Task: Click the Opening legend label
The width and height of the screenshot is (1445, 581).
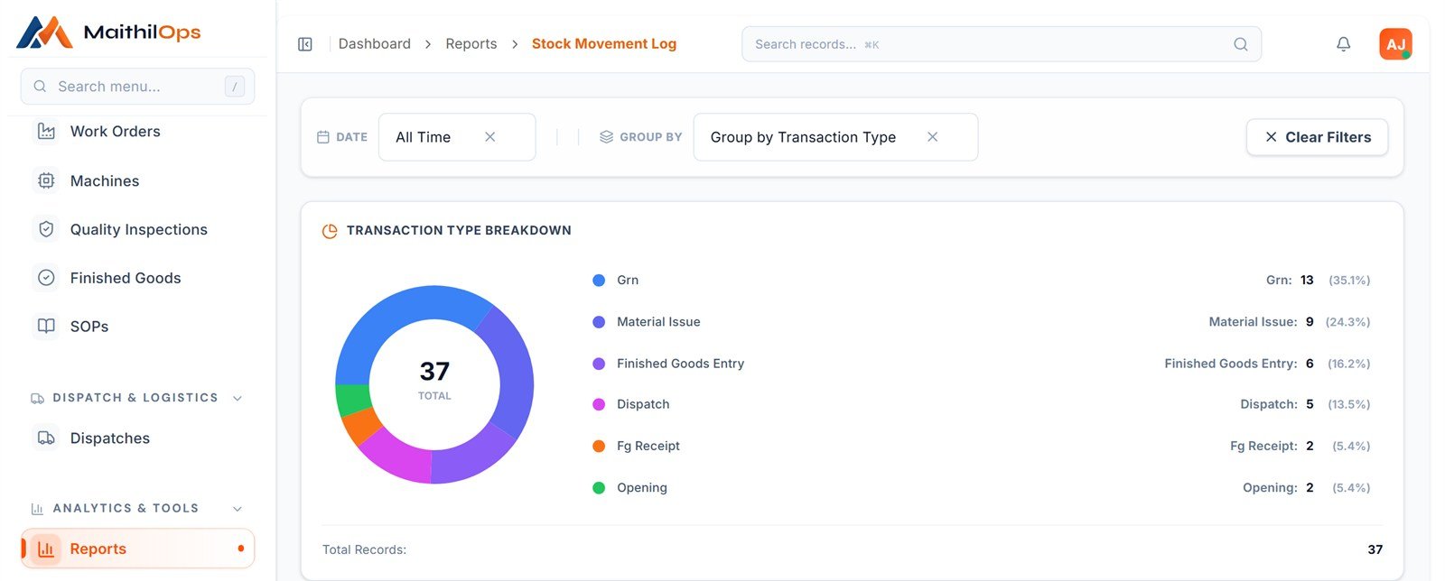Action: pos(642,488)
